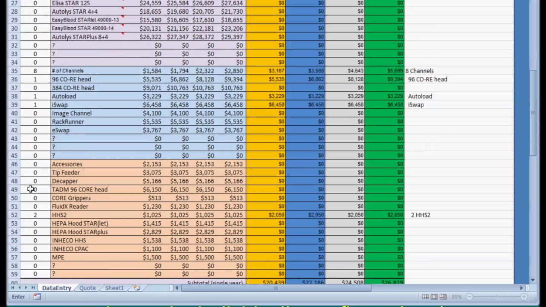Select the $3,167 orange total cell
546x307 pixels.
point(266,71)
